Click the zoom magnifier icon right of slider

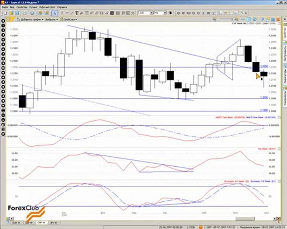[x=237, y=19]
